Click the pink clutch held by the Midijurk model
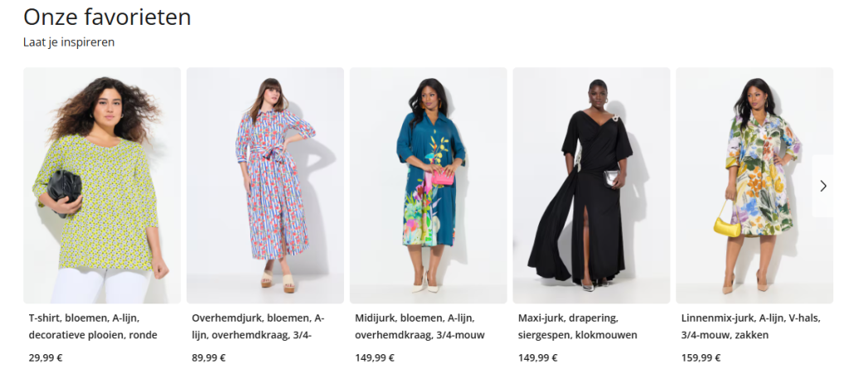This screenshot has width=849, height=379. coord(443,177)
